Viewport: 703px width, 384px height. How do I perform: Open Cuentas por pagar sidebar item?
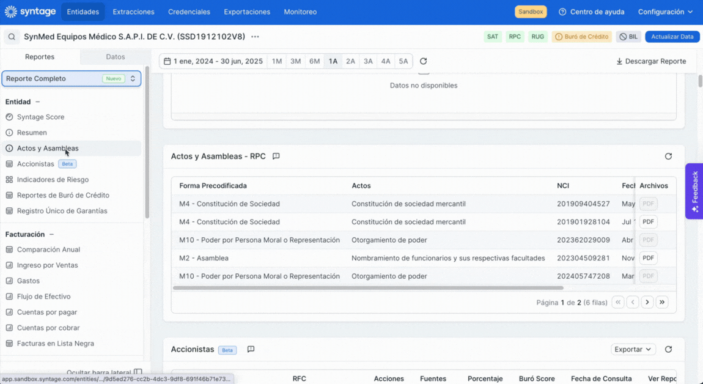click(70, 312)
